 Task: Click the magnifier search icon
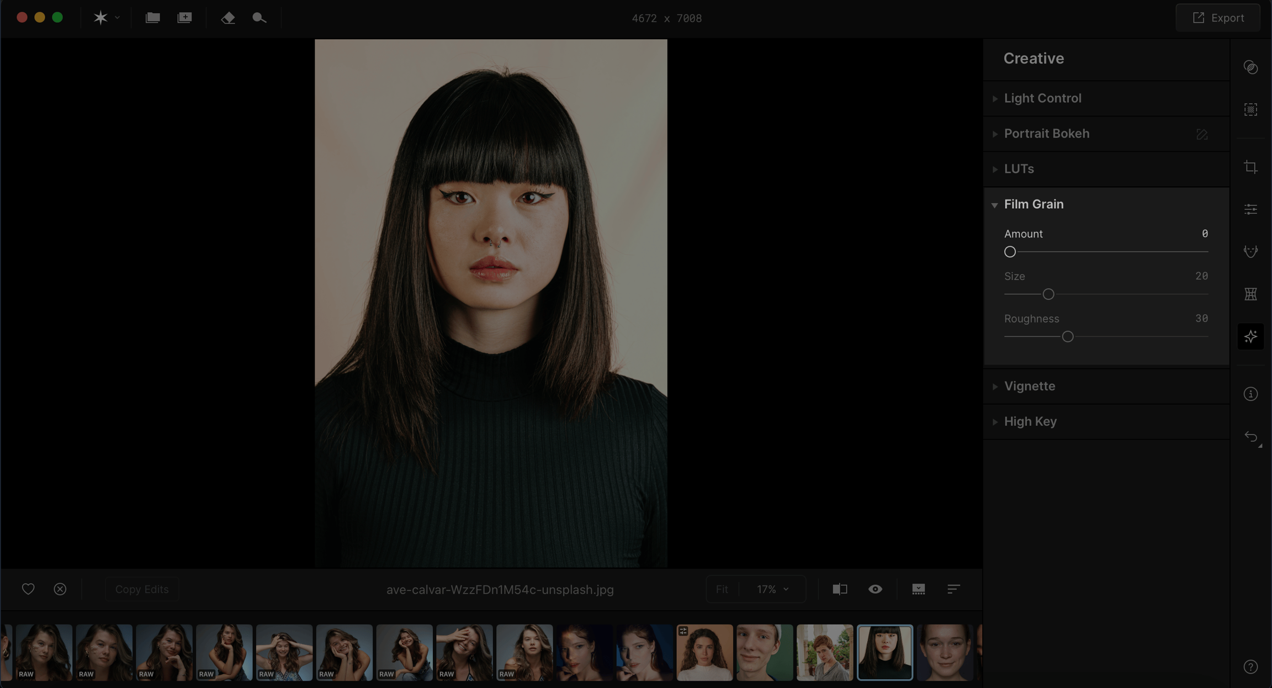point(259,18)
